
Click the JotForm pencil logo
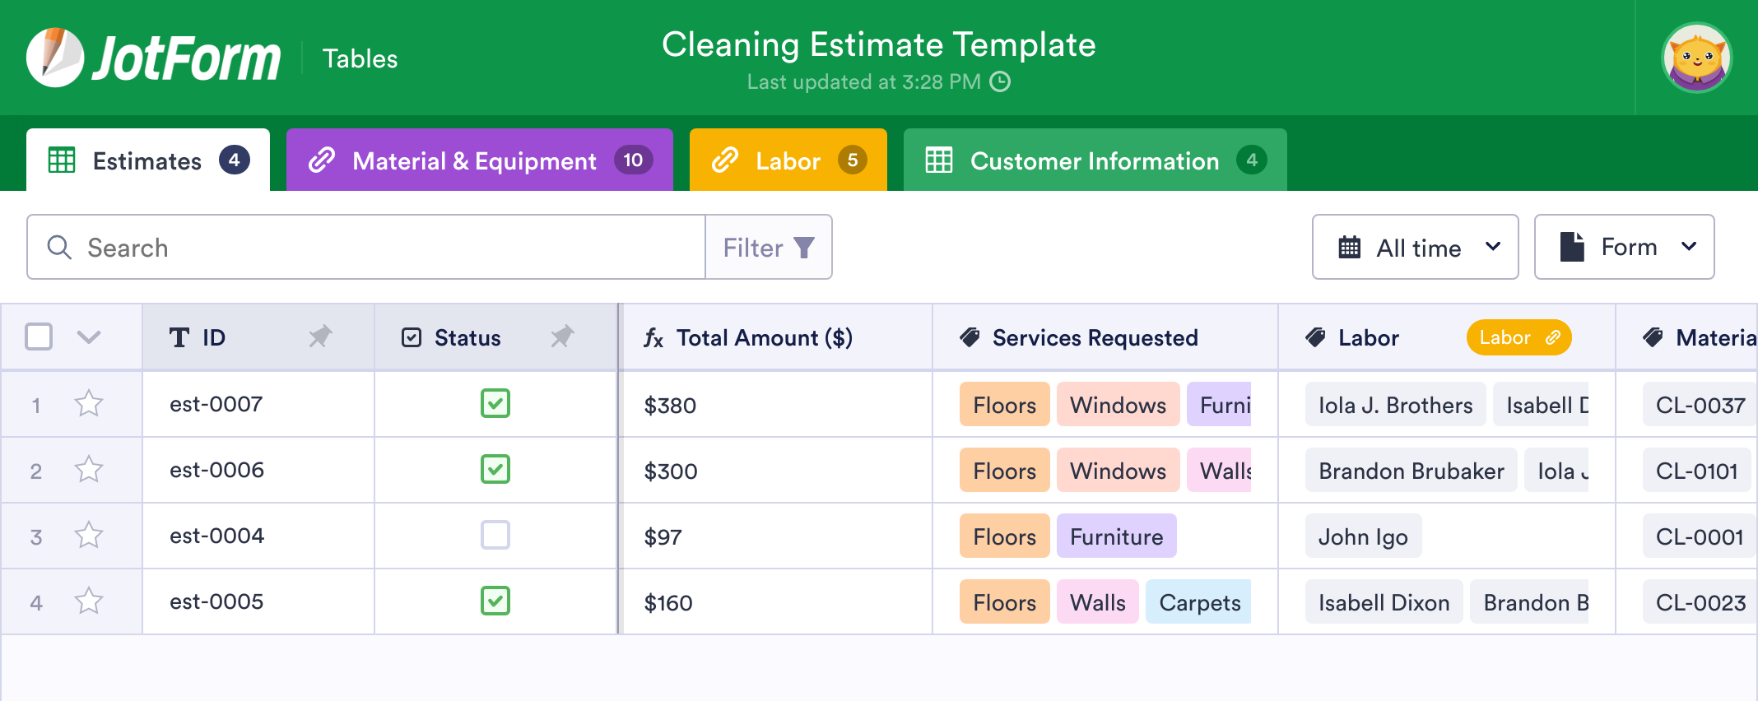click(54, 58)
